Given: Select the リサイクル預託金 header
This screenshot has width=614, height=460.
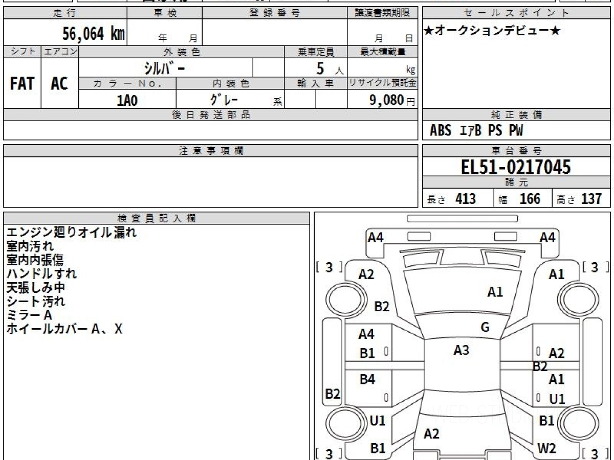Looking at the screenshot, I should tap(383, 83).
